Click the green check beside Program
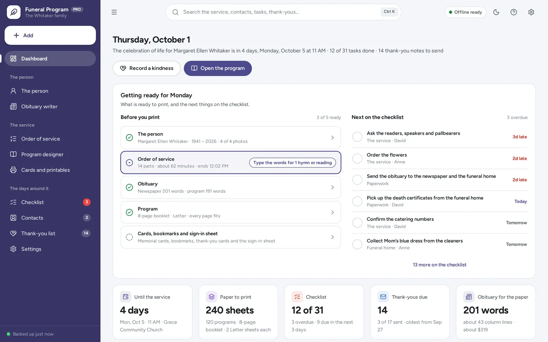The width and height of the screenshot is (548, 342). (130, 212)
